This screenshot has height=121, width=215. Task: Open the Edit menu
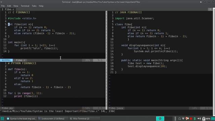(9, 6)
